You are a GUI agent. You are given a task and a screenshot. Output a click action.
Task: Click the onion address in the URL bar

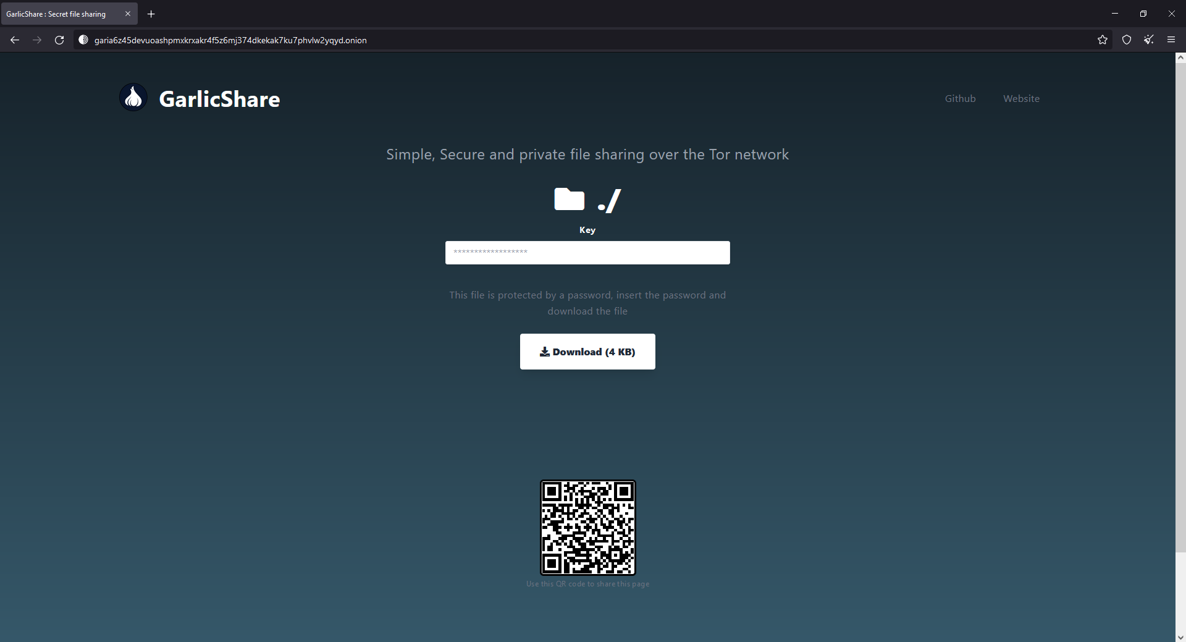pos(230,40)
